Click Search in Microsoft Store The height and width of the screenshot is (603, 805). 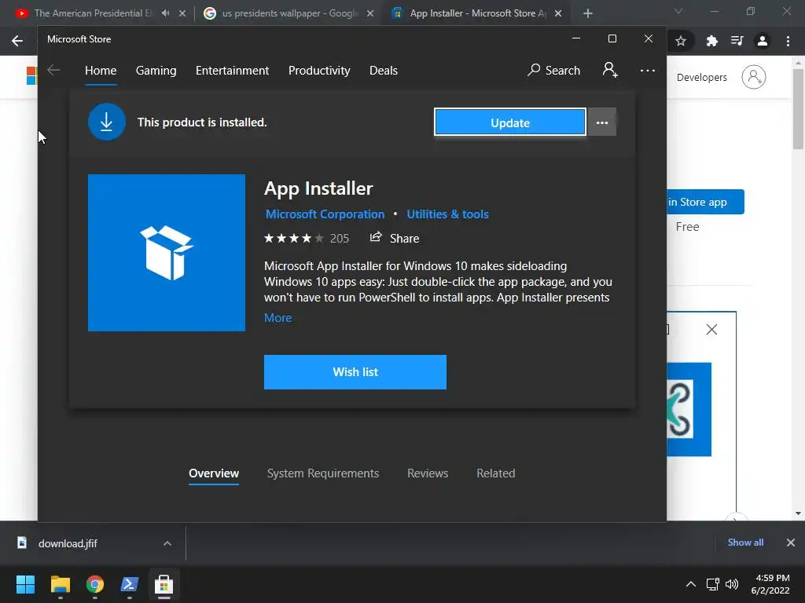(x=554, y=70)
